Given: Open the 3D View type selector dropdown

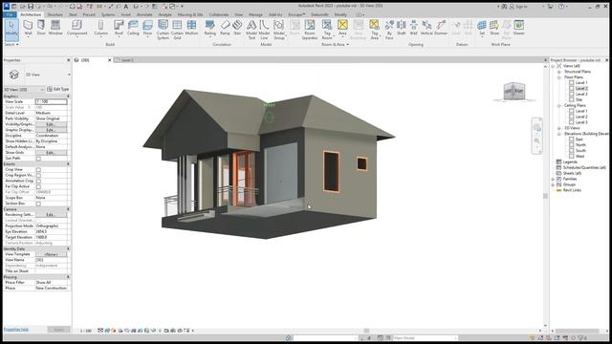Looking at the screenshot, I should pyautogui.click(x=69, y=75).
